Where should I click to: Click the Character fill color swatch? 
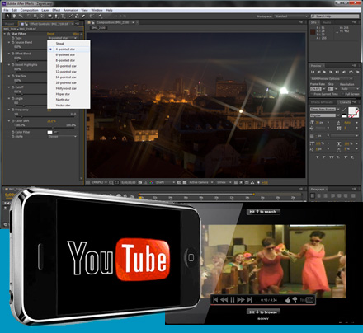click(x=351, y=110)
